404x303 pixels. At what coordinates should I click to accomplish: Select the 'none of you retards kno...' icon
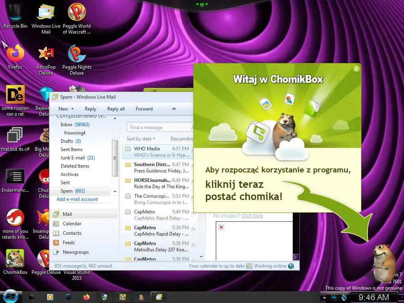pos(15,224)
